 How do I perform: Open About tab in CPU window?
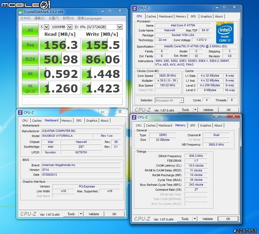coord(219,17)
